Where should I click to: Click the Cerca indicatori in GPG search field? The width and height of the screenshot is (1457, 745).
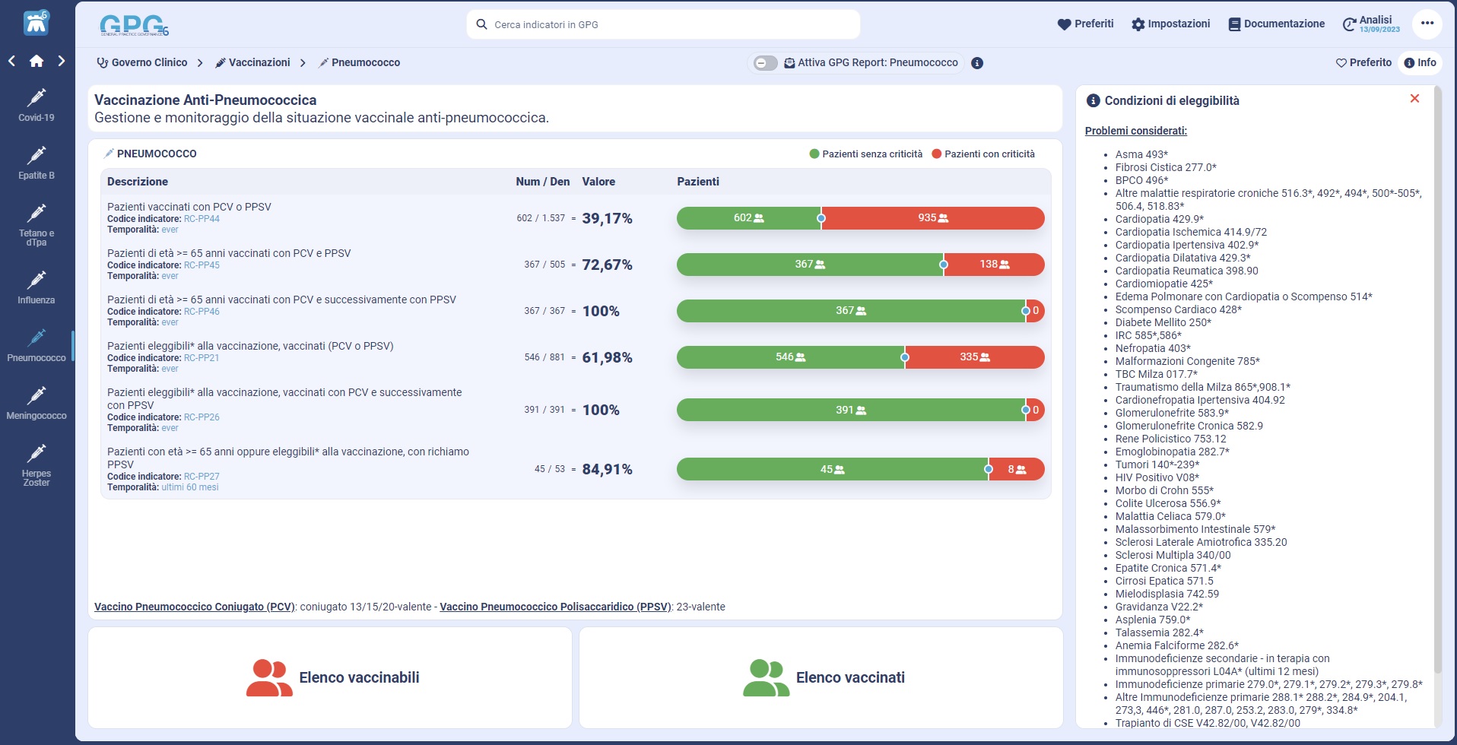[x=663, y=24]
